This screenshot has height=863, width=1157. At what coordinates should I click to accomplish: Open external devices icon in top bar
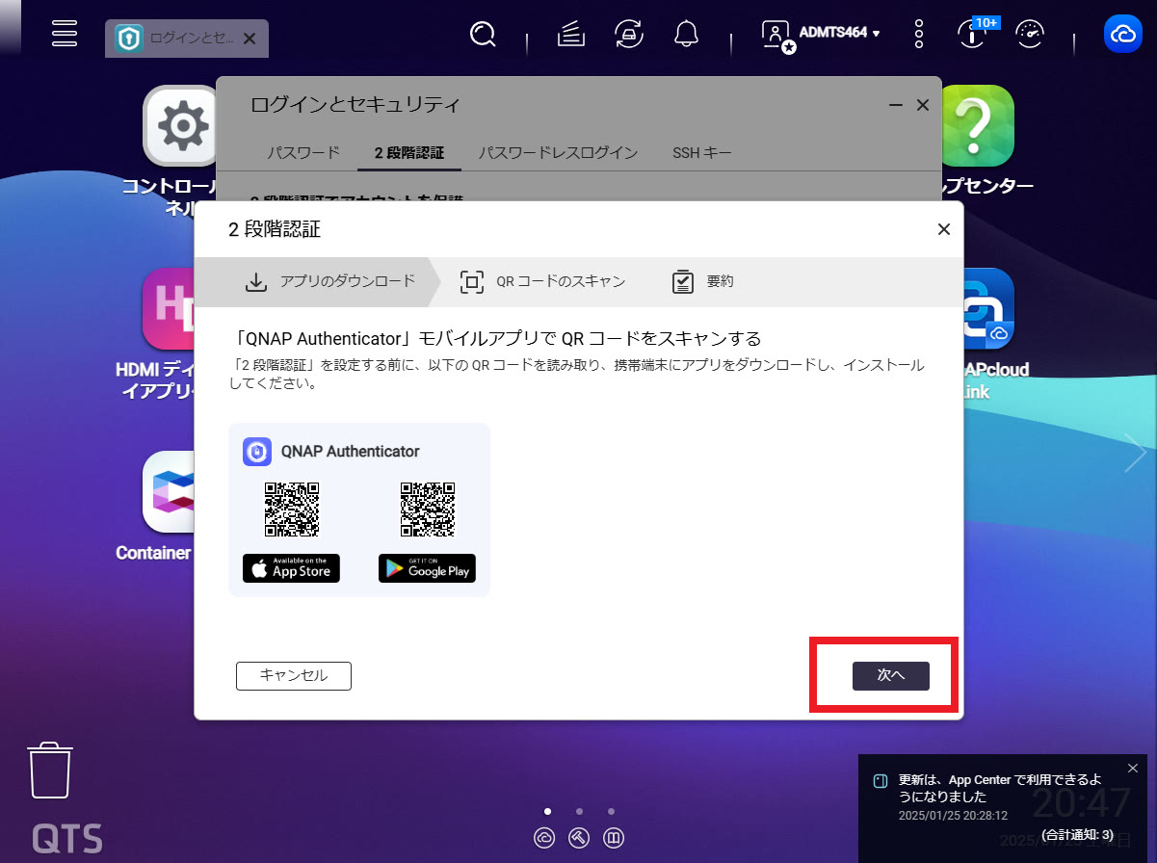pyautogui.click(x=629, y=35)
